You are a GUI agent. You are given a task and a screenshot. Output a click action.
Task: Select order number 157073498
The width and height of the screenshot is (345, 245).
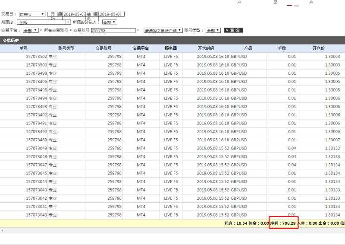tap(36, 73)
